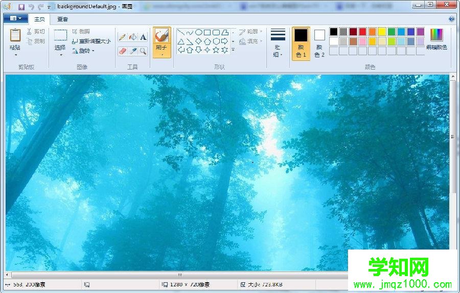Choose the Four-point star shape

click(x=208, y=50)
